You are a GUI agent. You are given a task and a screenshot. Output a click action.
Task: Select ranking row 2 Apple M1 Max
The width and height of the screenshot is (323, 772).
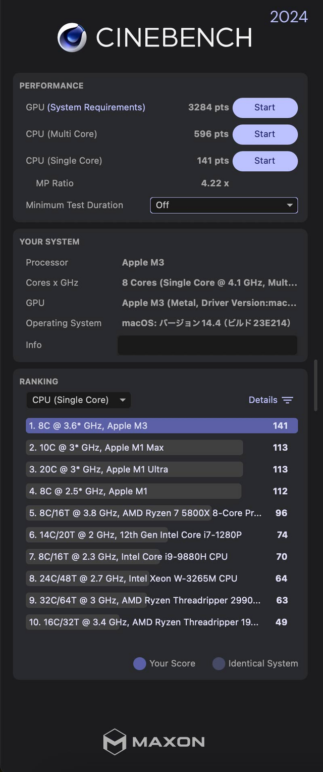(x=161, y=447)
